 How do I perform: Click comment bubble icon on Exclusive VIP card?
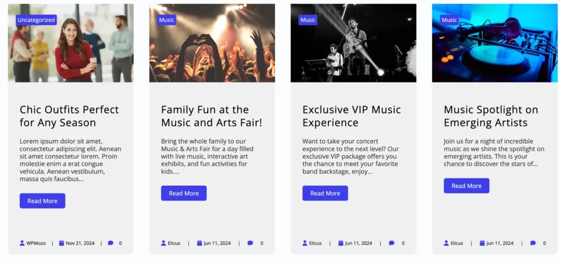(392, 243)
